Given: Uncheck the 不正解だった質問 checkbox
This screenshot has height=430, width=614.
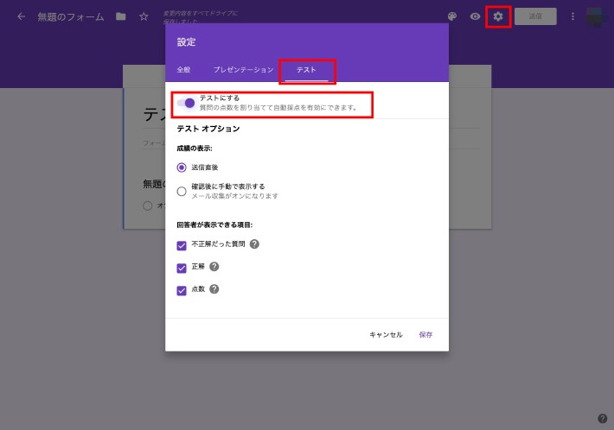Looking at the screenshot, I should 182,245.
